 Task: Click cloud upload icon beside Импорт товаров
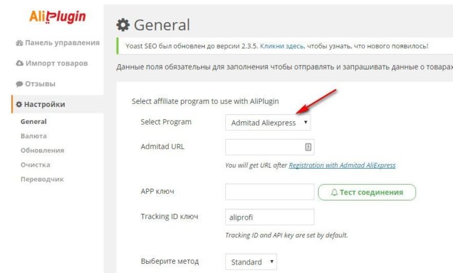click(19, 63)
